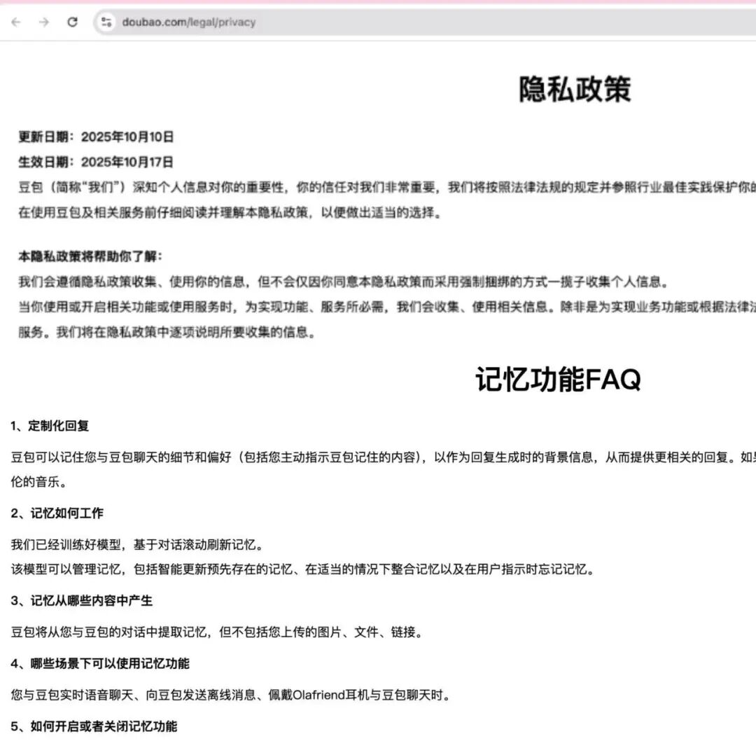Click FAQ item 2、记忆如何工作
Screen dimensions: 756x748
coord(56,513)
